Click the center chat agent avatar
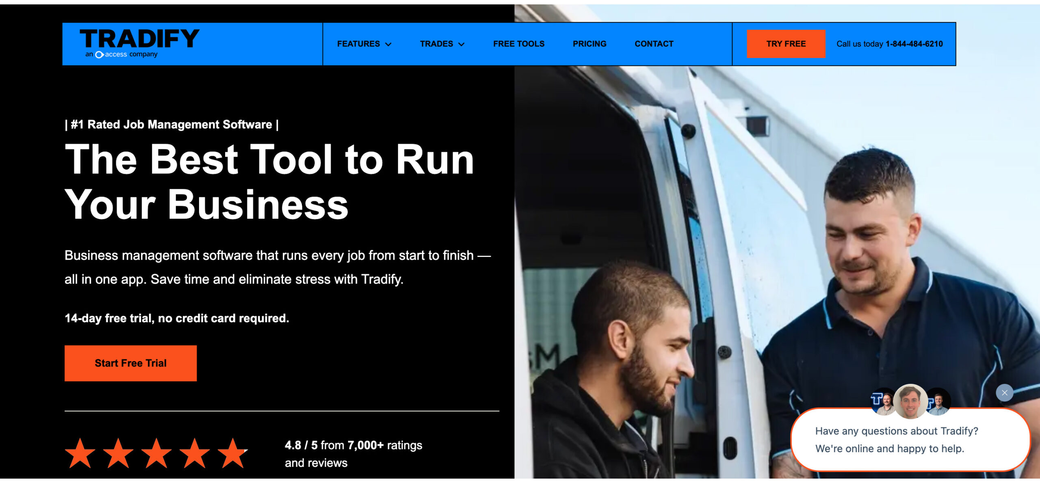This screenshot has height=483, width=1040. click(x=910, y=401)
